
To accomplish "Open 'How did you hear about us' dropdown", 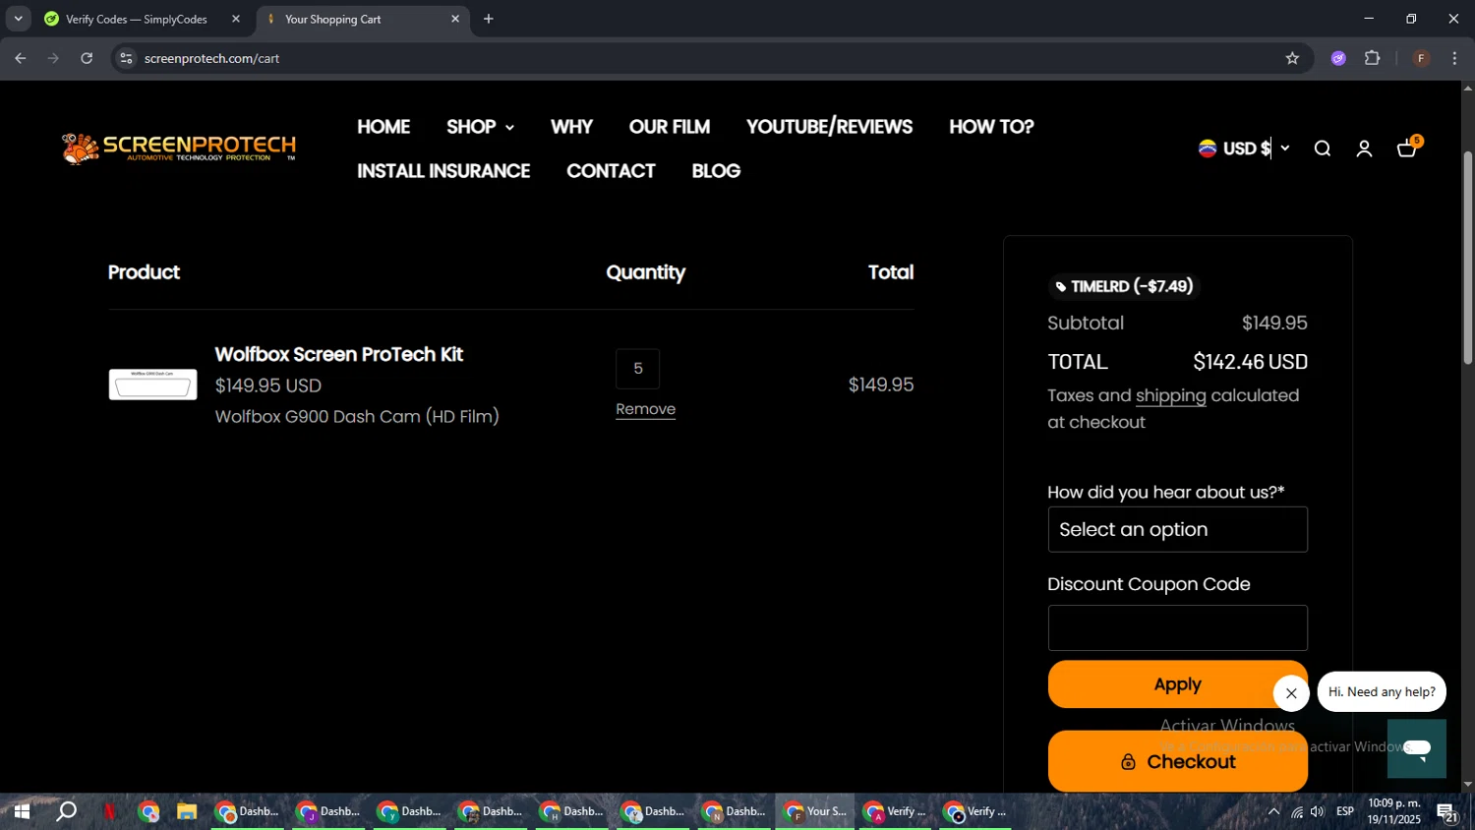I will 1177,529.
